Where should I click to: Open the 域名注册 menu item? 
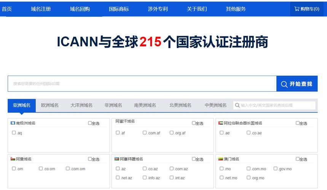pyautogui.click(x=41, y=9)
